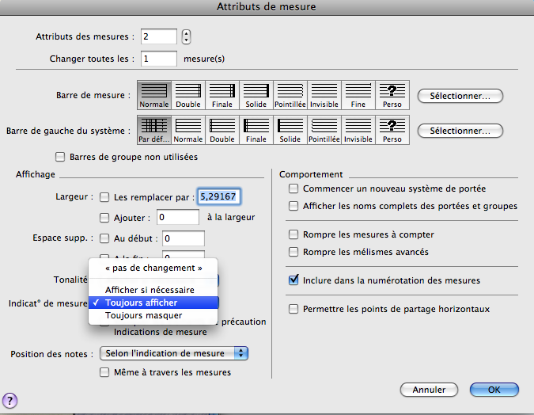This screenshot has width=534, height=415.
Task: Click the Les remplacer par width field
Action: click(221, 196)
